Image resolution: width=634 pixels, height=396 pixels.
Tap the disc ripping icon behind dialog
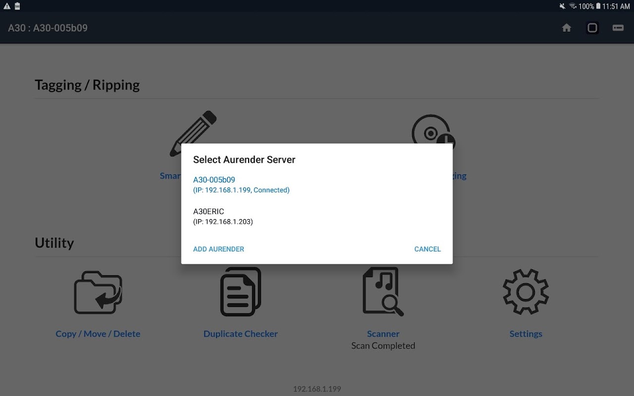tap(433, 129)
